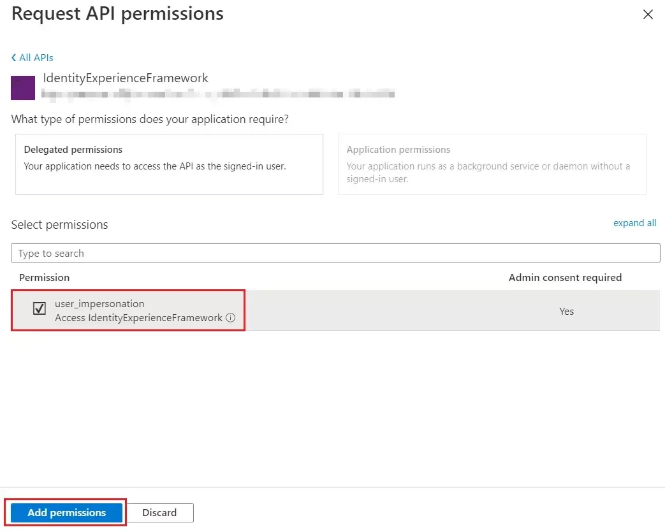Select the Yes admin consent value
Viewport: 665px width, 532px height.
pos(566,311)
